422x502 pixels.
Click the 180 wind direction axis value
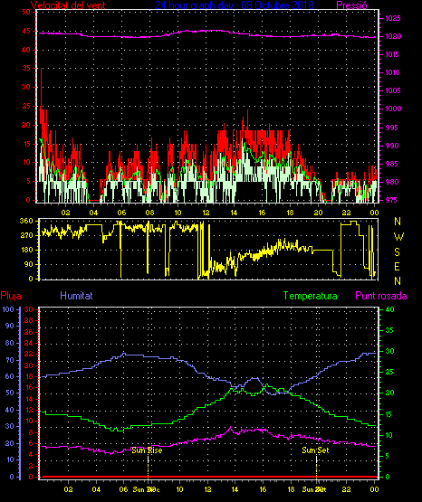(26, 250)
